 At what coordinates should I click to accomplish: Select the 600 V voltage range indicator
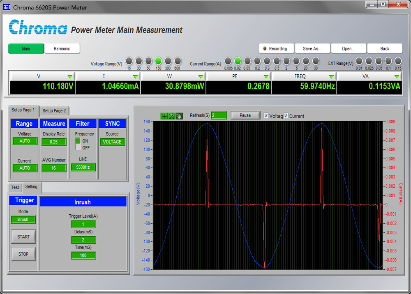point(178,61)
